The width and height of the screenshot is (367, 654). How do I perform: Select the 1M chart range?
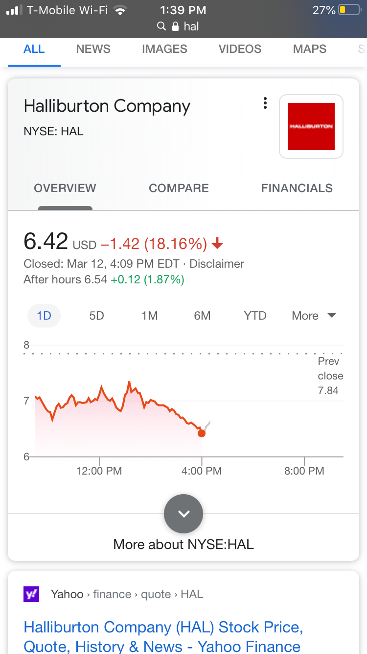tap(149, 316)
